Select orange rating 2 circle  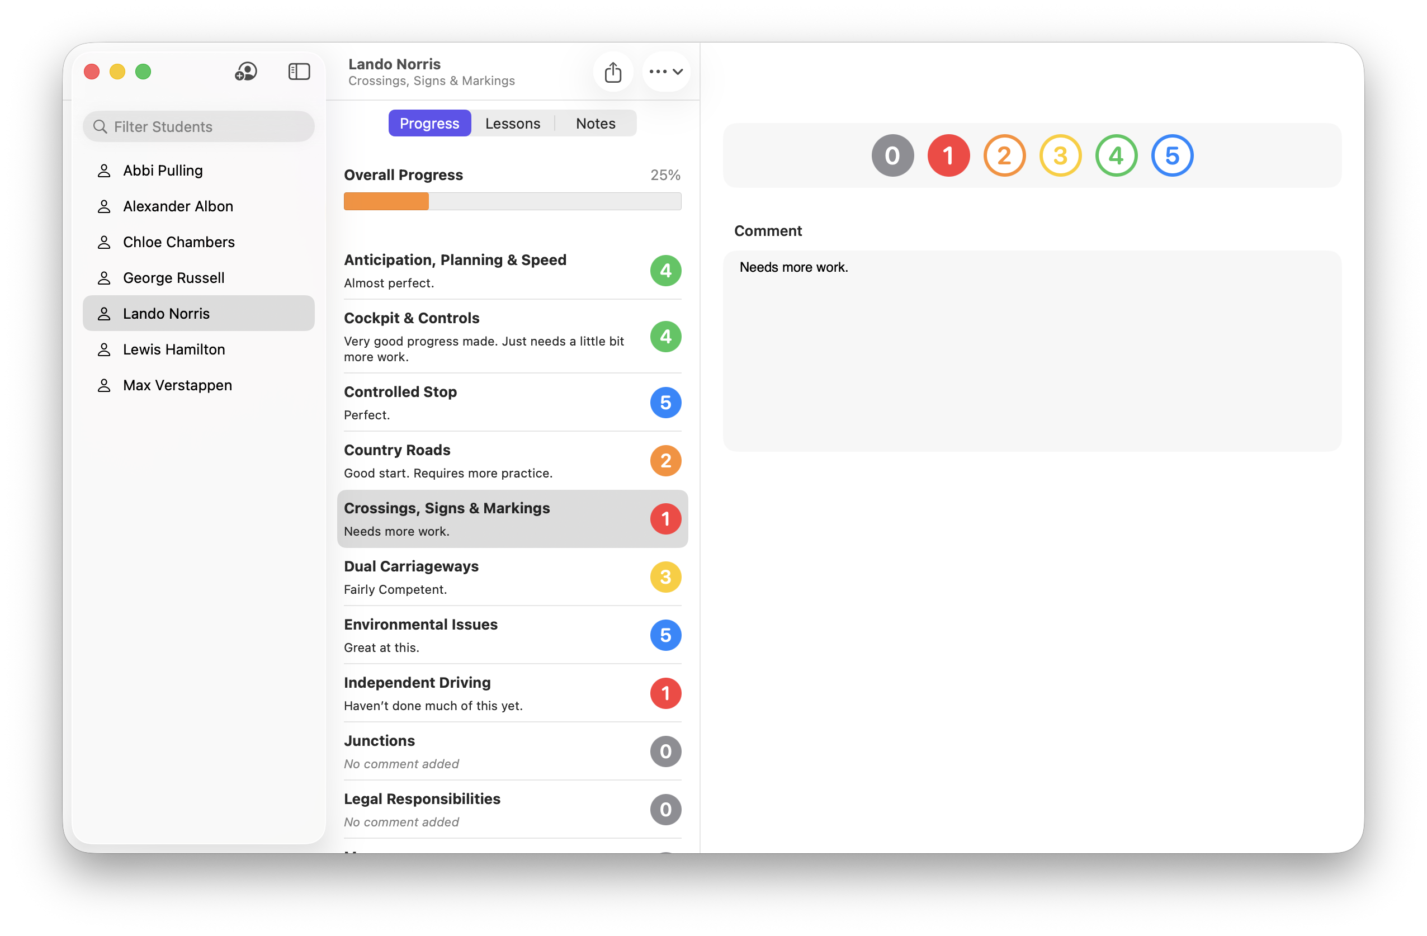click(x=1004, y=155)
